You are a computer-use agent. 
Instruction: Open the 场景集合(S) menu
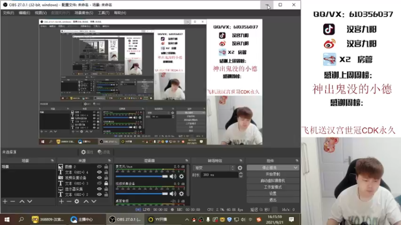click(84, 13)
